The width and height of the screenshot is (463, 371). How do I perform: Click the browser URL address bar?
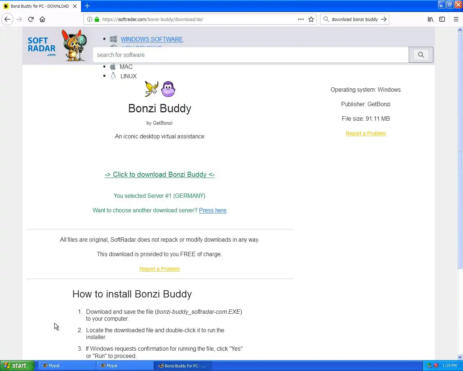199,19
